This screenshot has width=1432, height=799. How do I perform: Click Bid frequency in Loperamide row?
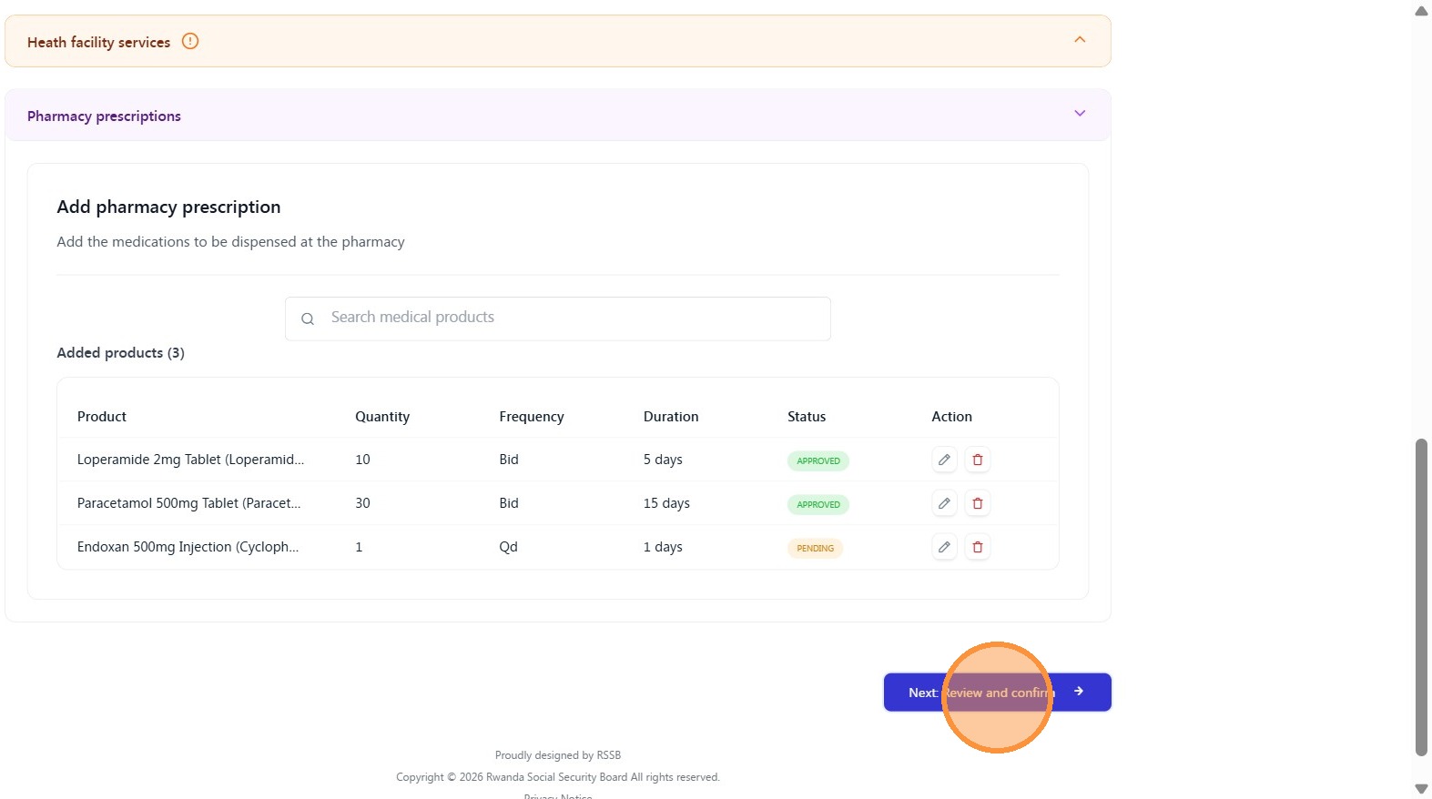pos(509,460)
